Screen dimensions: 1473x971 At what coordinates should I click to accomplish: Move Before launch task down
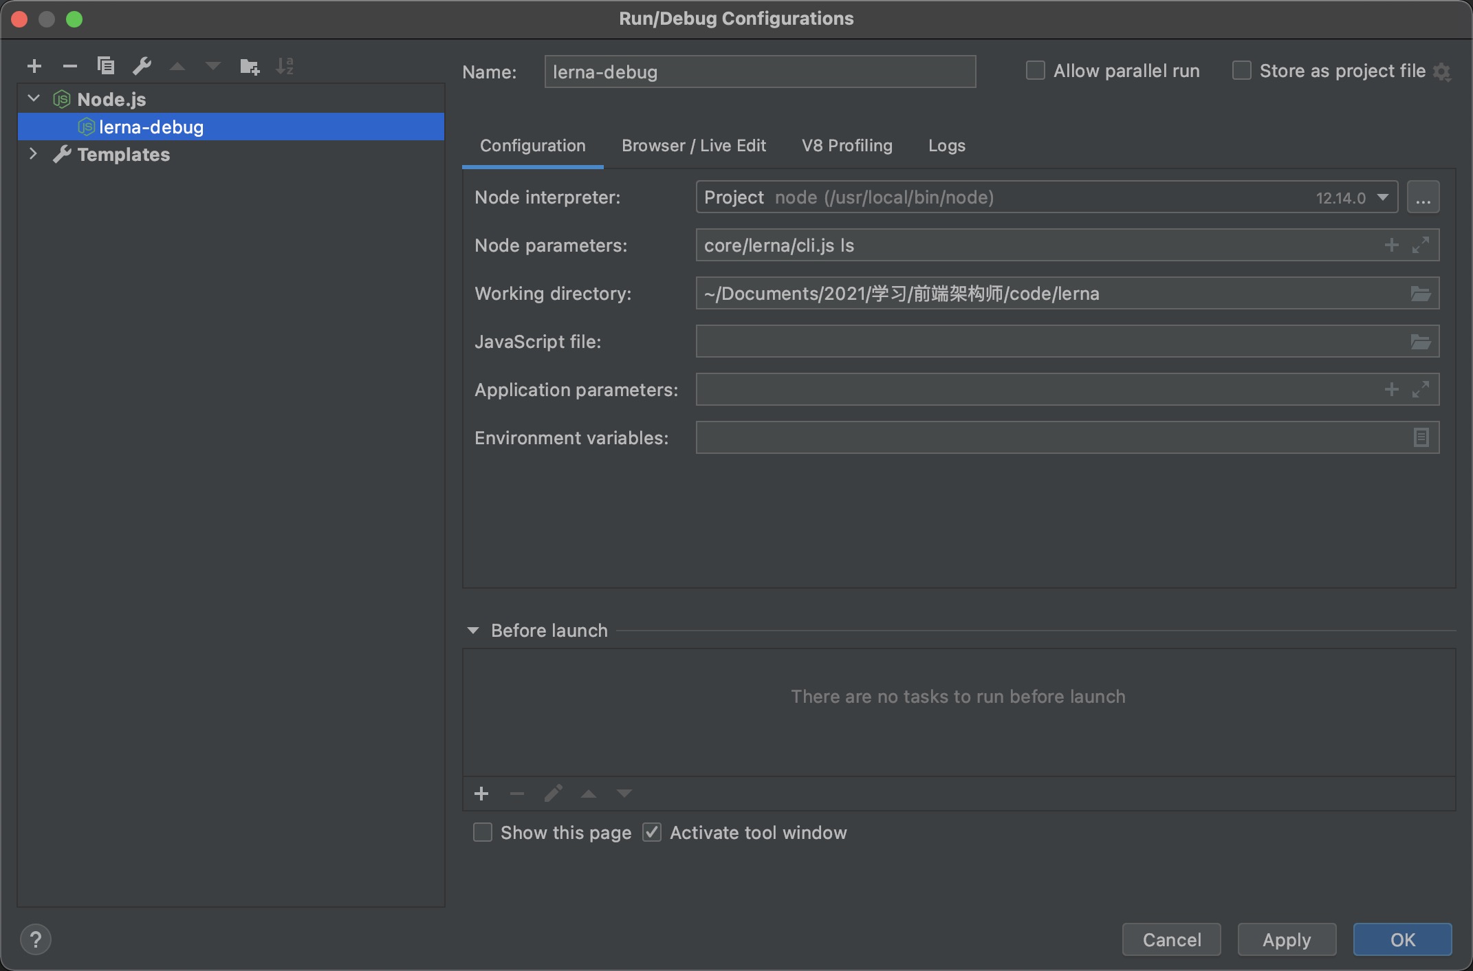pyautogui.click(x=624, y=794)
